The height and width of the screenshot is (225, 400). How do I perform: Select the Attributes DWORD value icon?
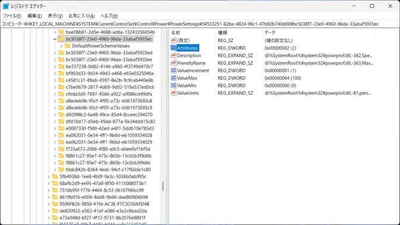[173, 48]
